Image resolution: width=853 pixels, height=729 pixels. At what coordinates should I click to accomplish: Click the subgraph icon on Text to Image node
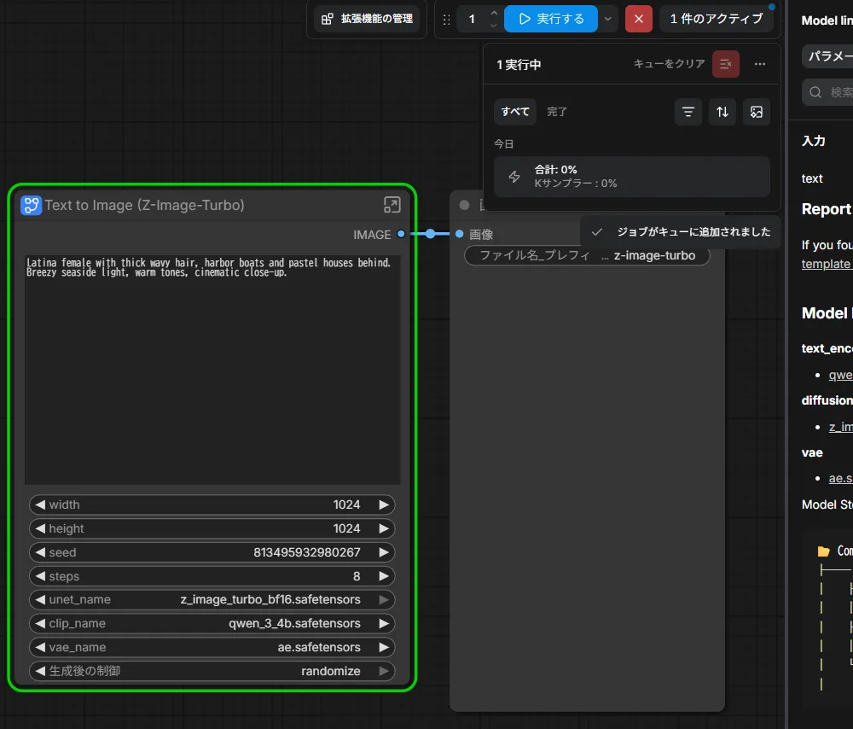click(x=31, y=205)
